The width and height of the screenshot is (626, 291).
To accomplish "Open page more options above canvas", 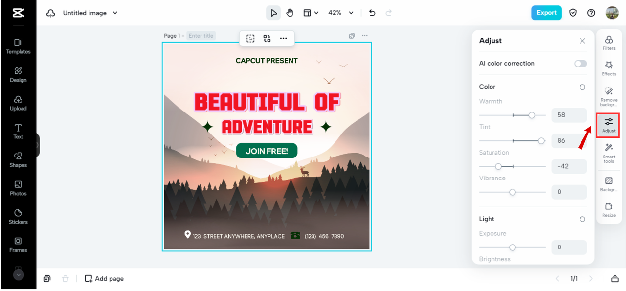I will (x=365, y=36).
